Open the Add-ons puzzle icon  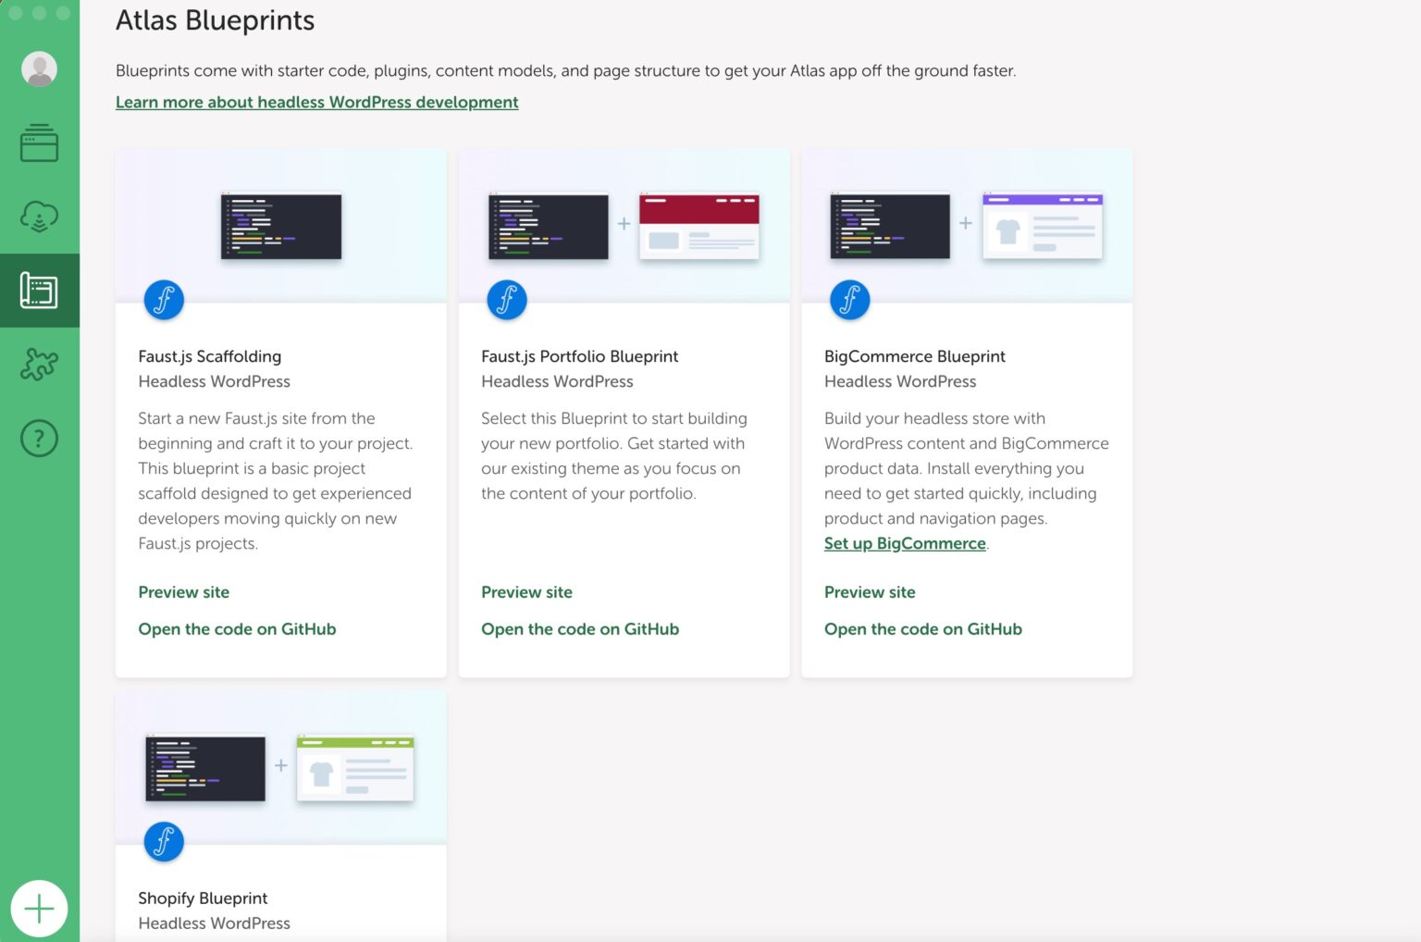[x=39, y=365]
